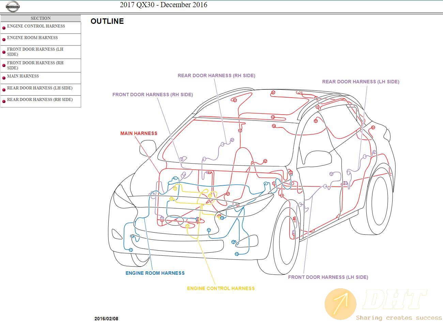Click bullet beside REAR DOOR HARNESS (RH SIDE)

pos(4,101)
